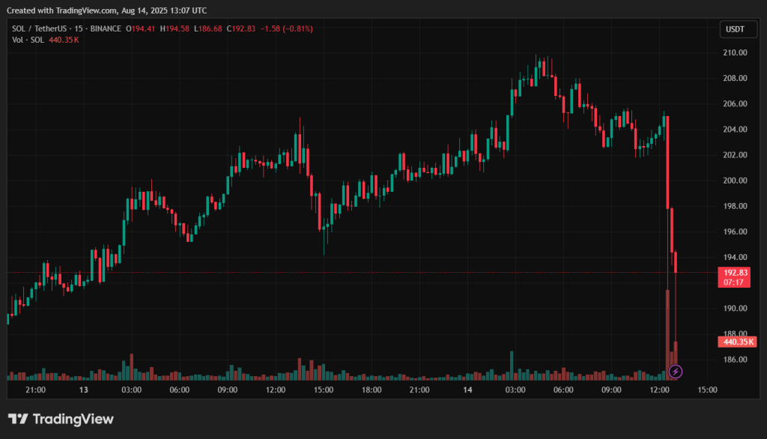Click the Vol · SOL indicator label
767x439 pixels.
[28, 40]
